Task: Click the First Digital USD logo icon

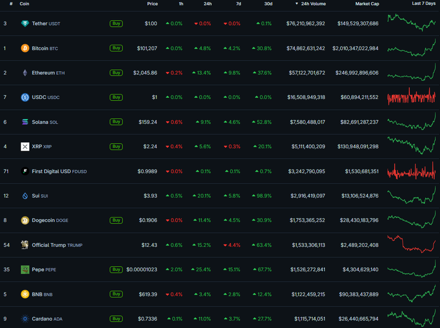Action: tap(25, 171)
